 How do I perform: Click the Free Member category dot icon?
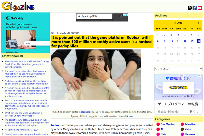click(x=158, y=124)
